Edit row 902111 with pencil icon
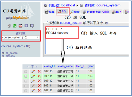This screenshot has height=97, width=132. 33,86
